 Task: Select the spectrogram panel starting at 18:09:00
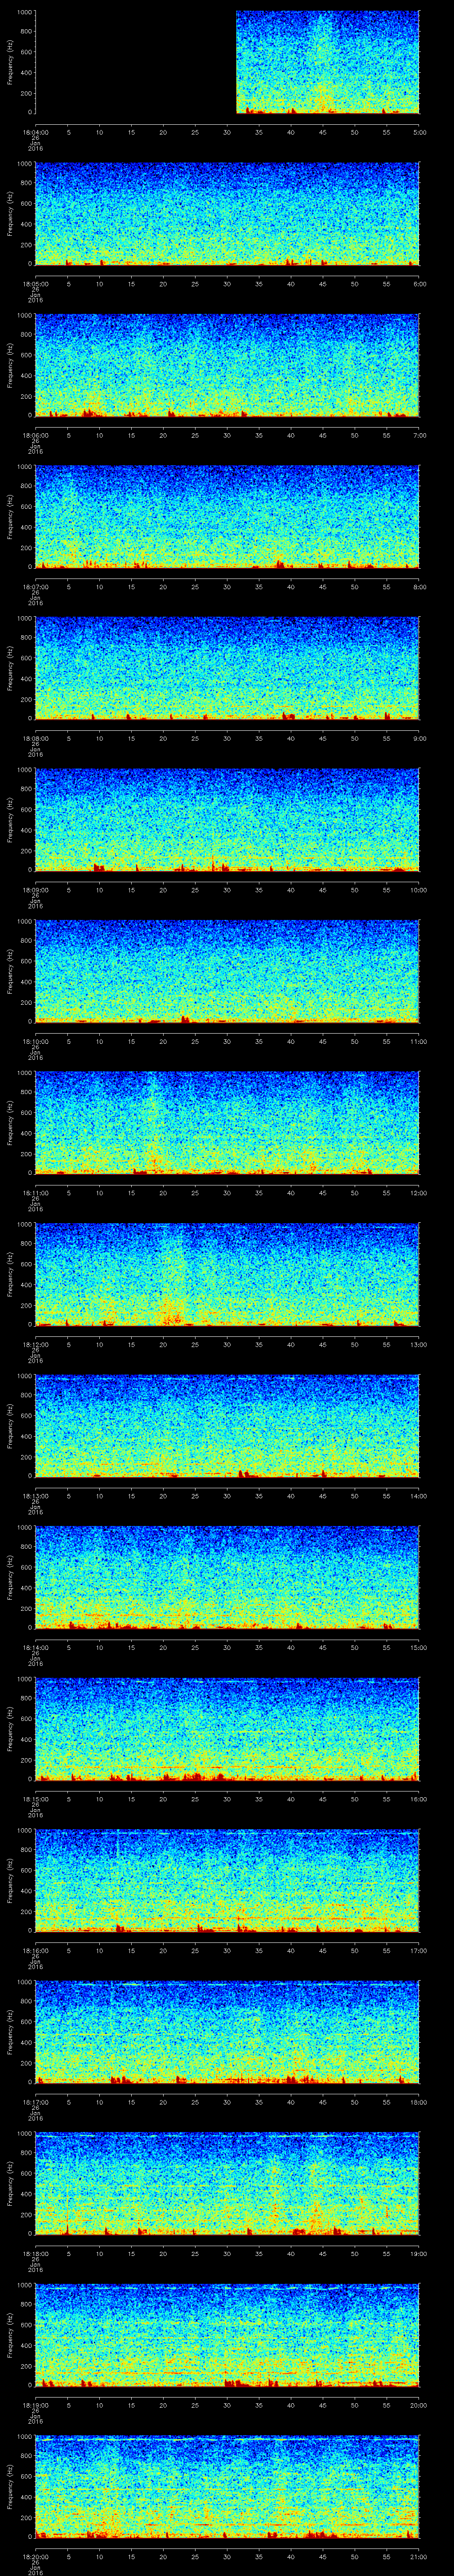227,820
